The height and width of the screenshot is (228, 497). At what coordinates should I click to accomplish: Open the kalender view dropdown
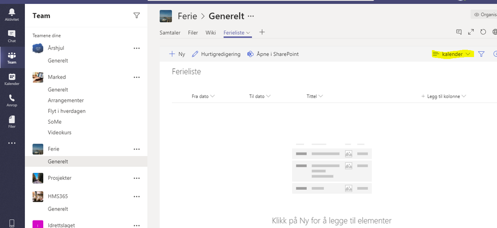(x=452, y=54)
